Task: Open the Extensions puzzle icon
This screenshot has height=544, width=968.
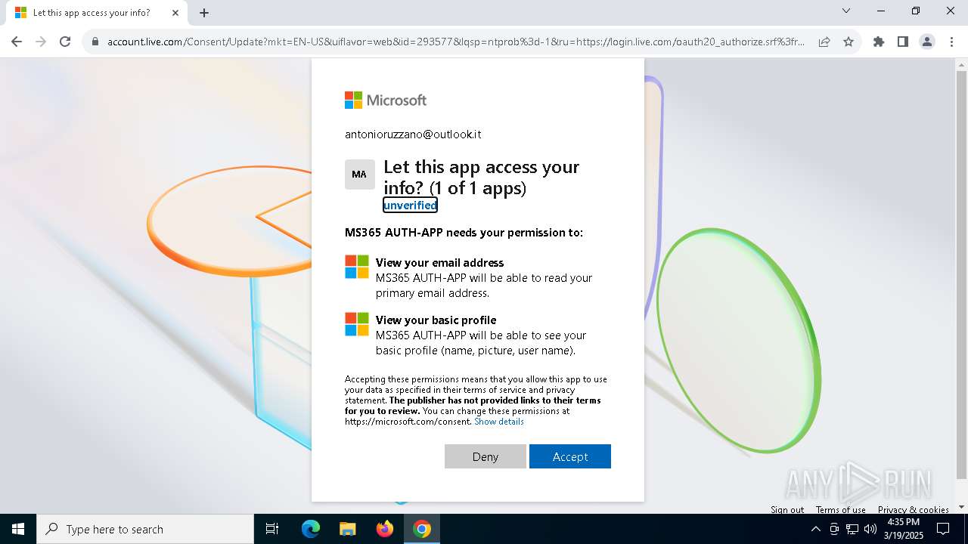Action: click(879, 42)
